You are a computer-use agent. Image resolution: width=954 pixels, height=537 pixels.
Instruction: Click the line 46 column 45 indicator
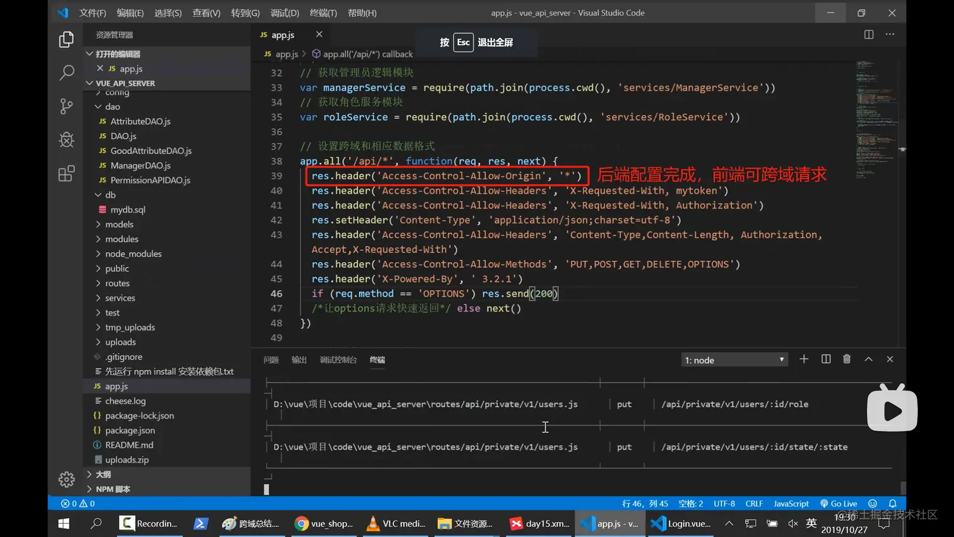click(645, 504)
